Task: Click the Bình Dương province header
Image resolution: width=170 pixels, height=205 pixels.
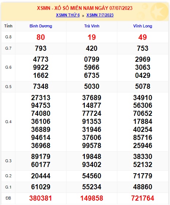Action: [x=41, y=26]
